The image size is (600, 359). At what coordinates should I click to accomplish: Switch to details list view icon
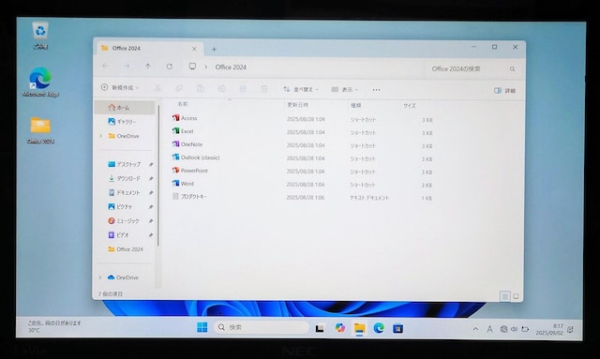point(504,296)
